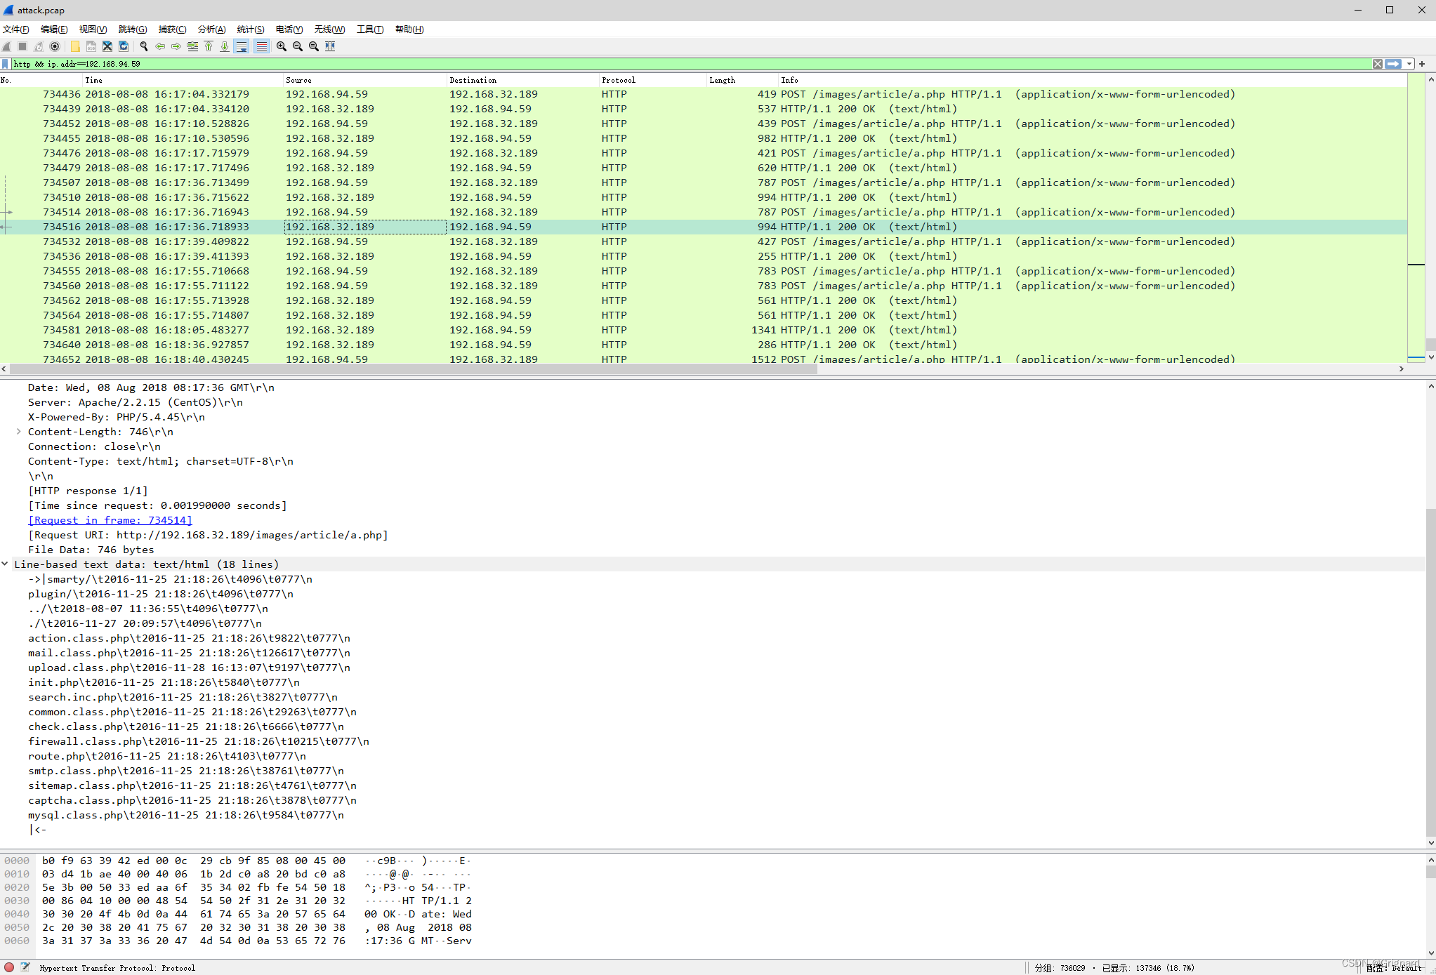The width and height of the screenshot is (1436, 975).
Task: Select packet 734532 with length 427
Action: [703, 241]
